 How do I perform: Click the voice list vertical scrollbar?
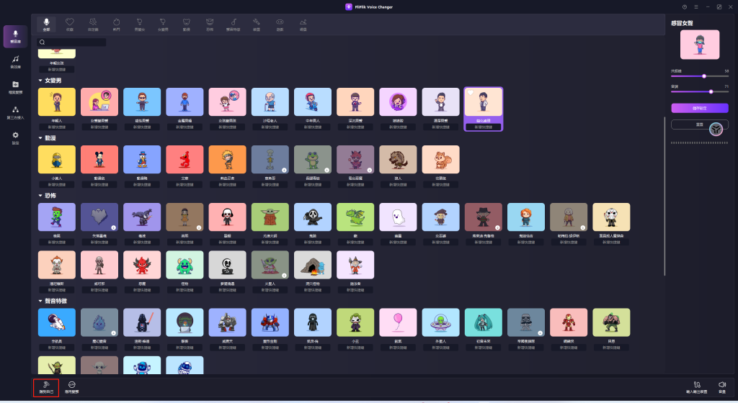[x=664, y=196]
